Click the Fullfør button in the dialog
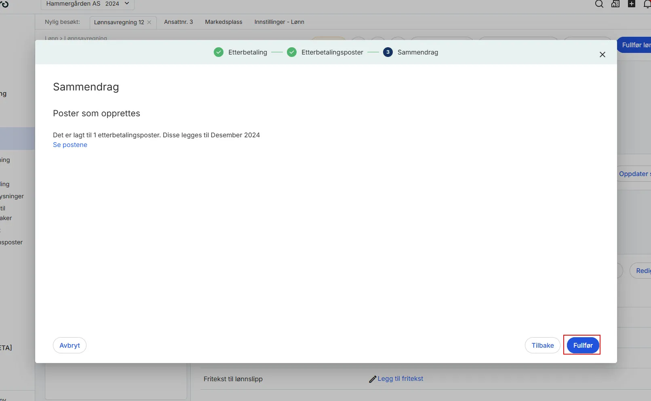 click(x=583, y=345)
